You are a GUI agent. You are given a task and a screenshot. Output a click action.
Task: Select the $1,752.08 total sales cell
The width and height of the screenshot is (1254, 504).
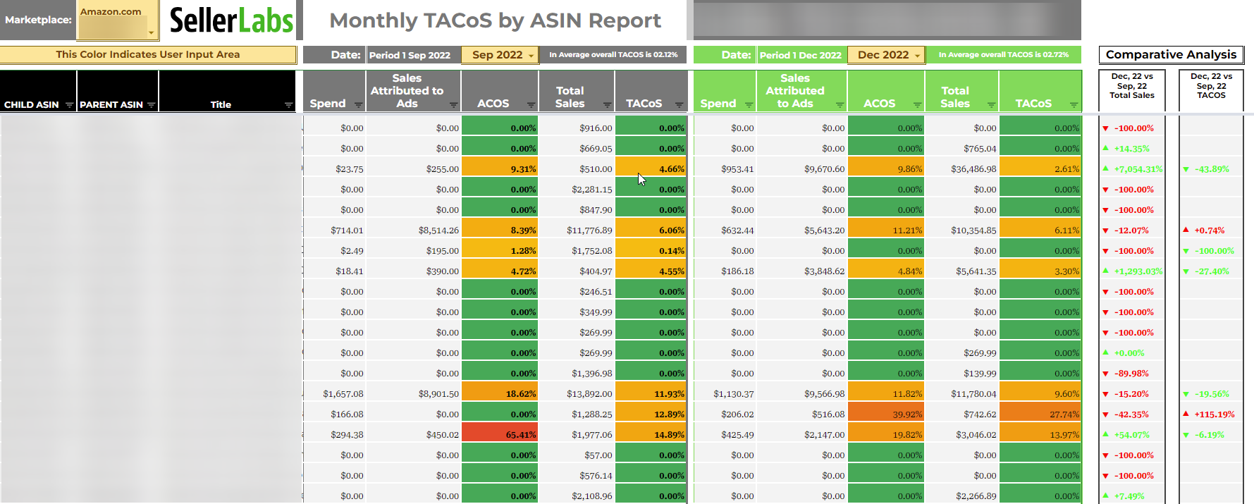(577, 251)
